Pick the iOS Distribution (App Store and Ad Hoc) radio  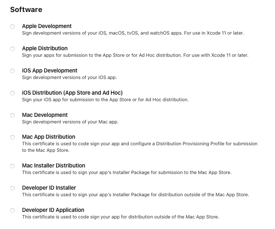(12, 93)
